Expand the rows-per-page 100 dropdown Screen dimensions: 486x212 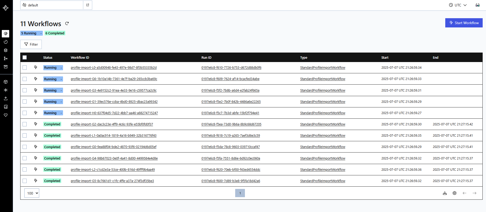pos(32,193)
